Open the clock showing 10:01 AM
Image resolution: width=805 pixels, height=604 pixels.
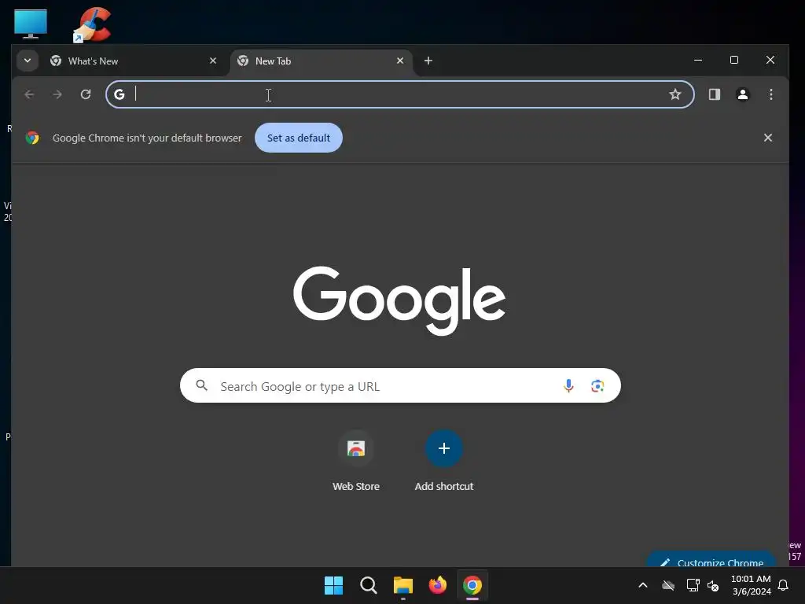click(751, 585)
